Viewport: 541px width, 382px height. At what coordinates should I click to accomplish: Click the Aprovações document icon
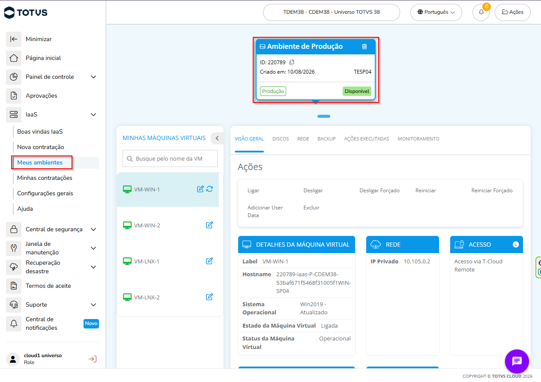pos(14,95)
